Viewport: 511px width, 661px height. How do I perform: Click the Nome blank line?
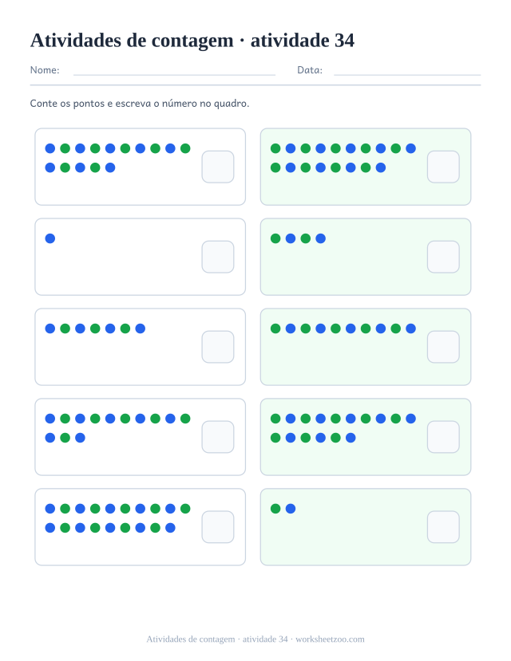point(174,75)
